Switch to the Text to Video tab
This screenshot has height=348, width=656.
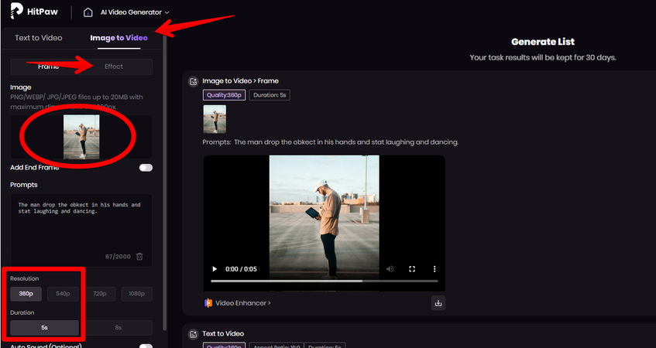tap(39, 38)
